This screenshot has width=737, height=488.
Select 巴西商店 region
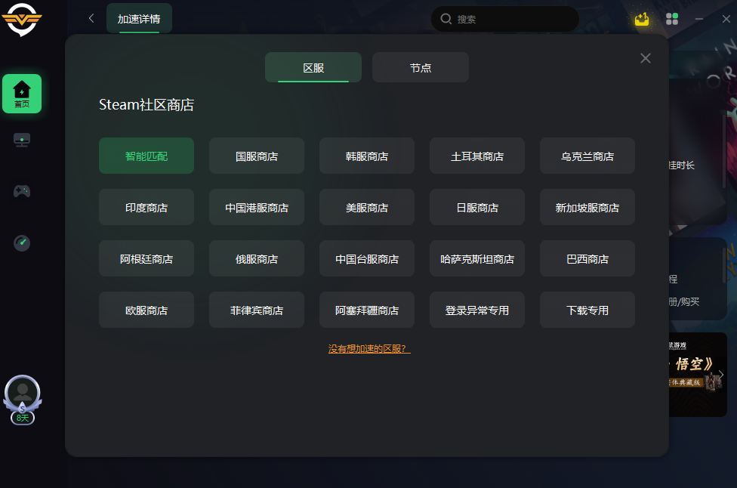pos(587,258)
